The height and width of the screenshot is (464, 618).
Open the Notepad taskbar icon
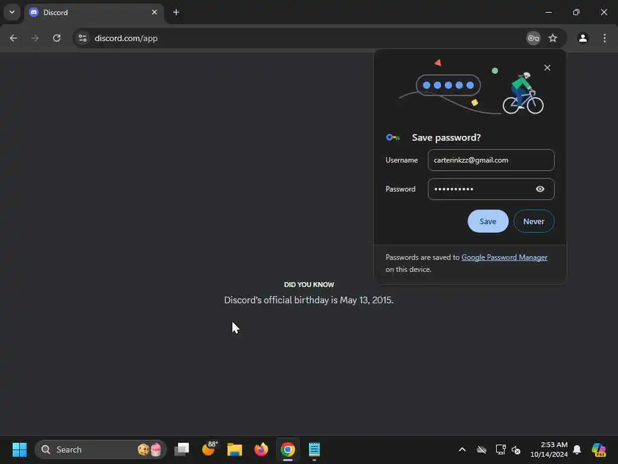tap(314, 449)
